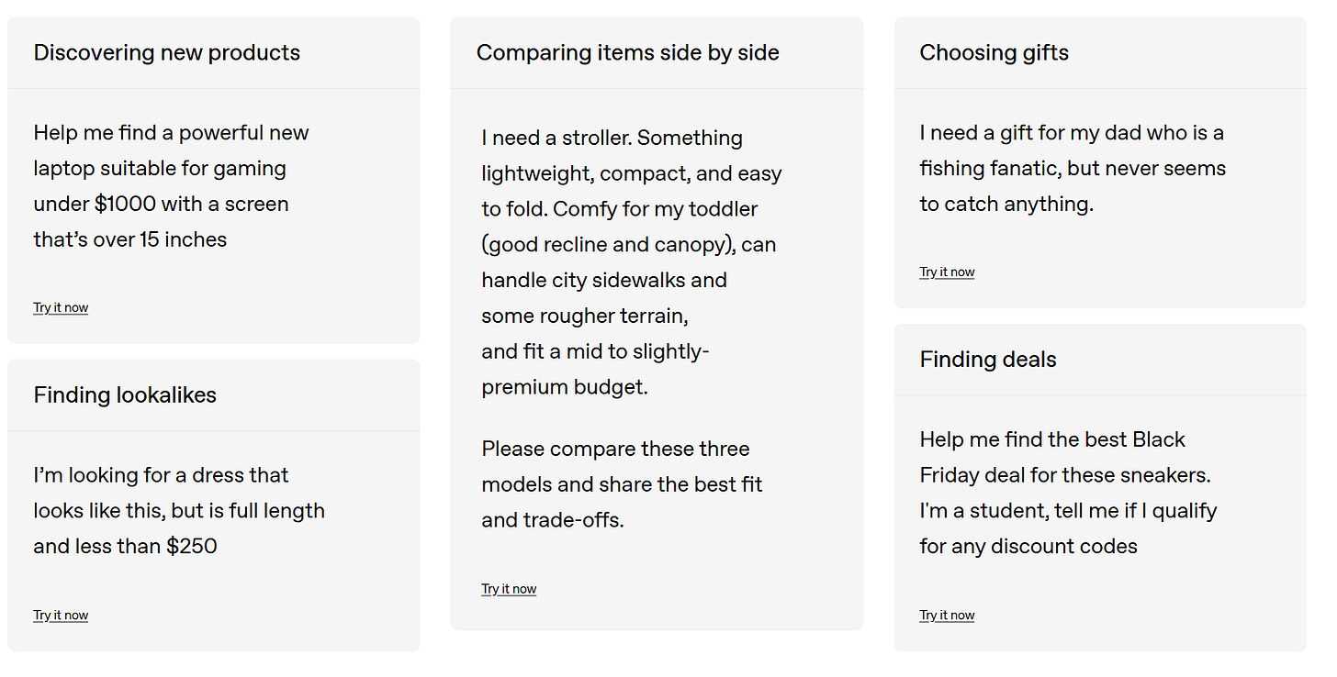Image resolution: width=1337 pixels, height=677 pixels.
Task: Click the fishing fanatic dad gift prompt
Action: (x=1072, y=169)
